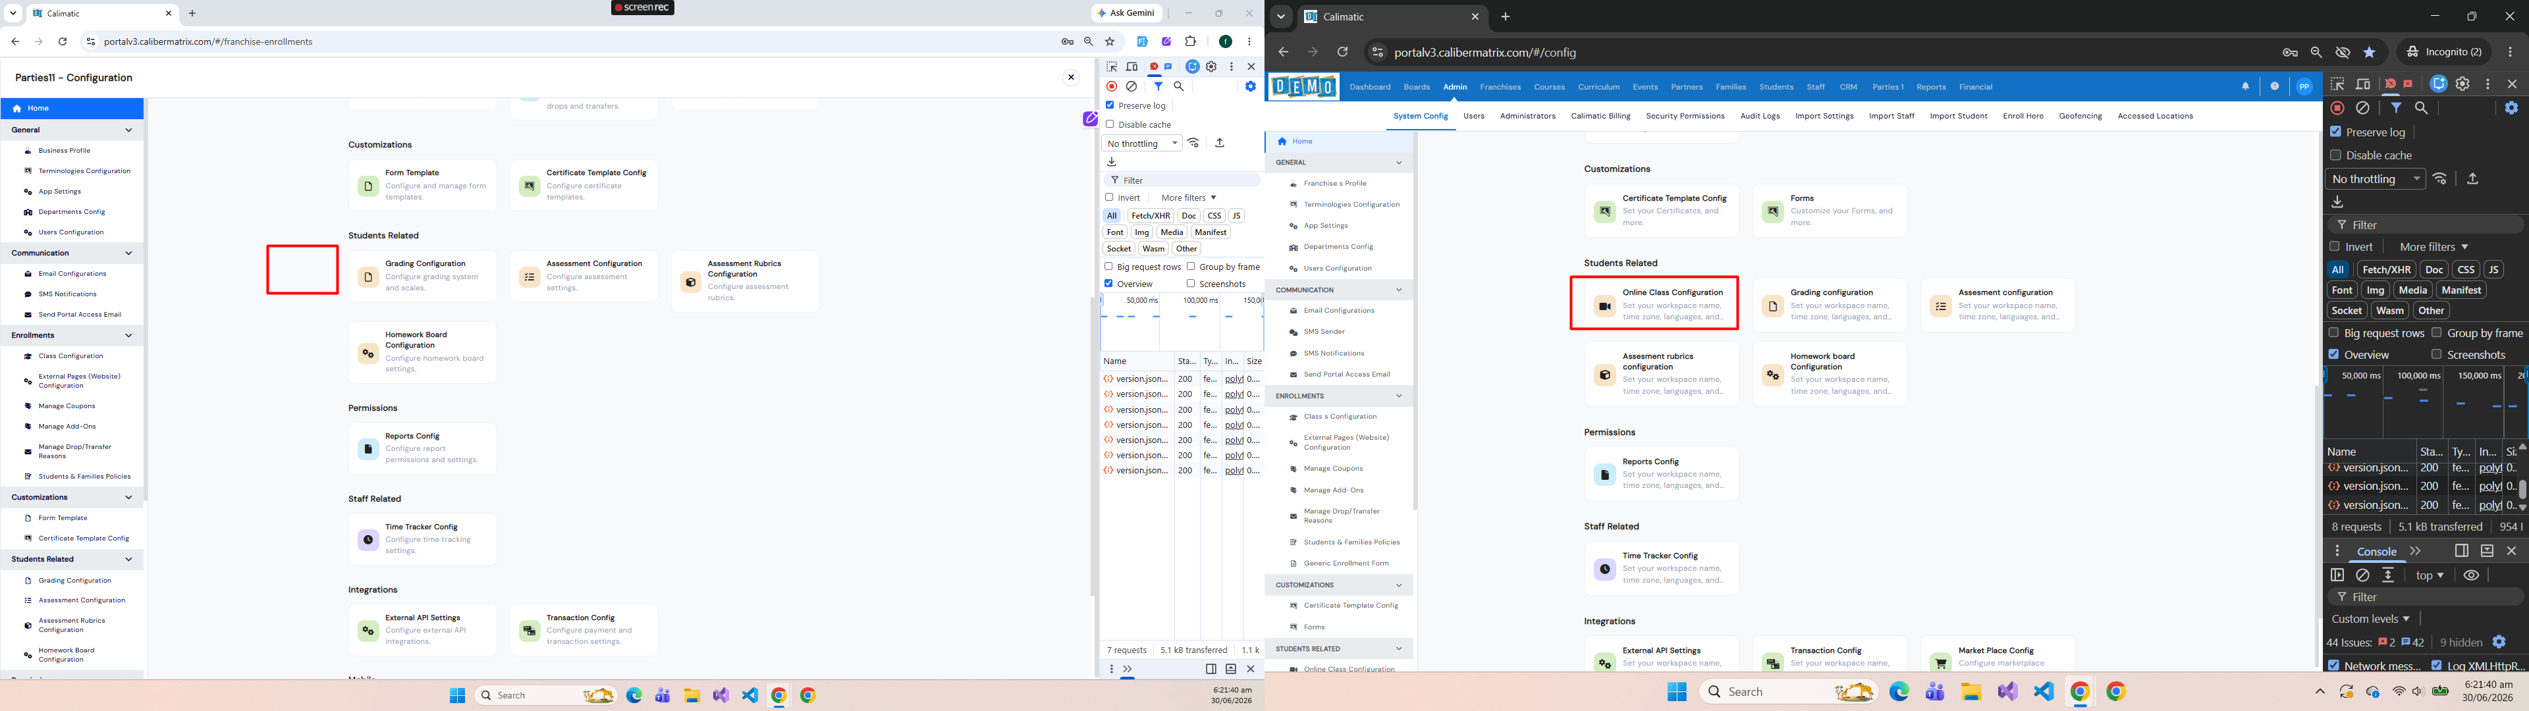Click Windows Start button on right taskbar
Image resolution: width=2529 pixels, height=711 pixels.
coord(1677,693)
